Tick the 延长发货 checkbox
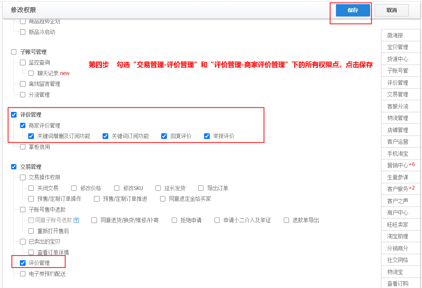 (158, 188)
